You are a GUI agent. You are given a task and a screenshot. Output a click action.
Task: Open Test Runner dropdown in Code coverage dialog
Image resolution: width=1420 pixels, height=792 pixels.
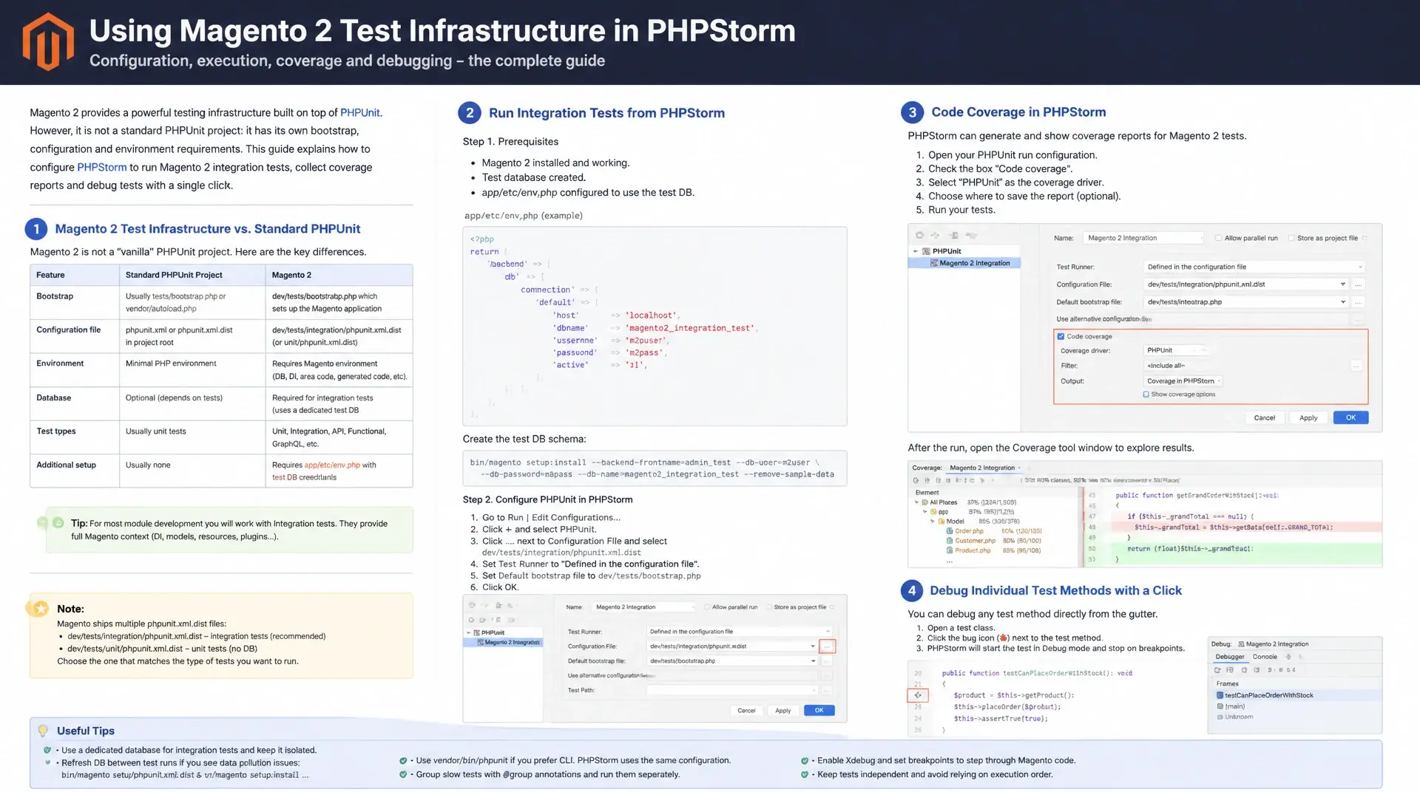point(1254,267)
